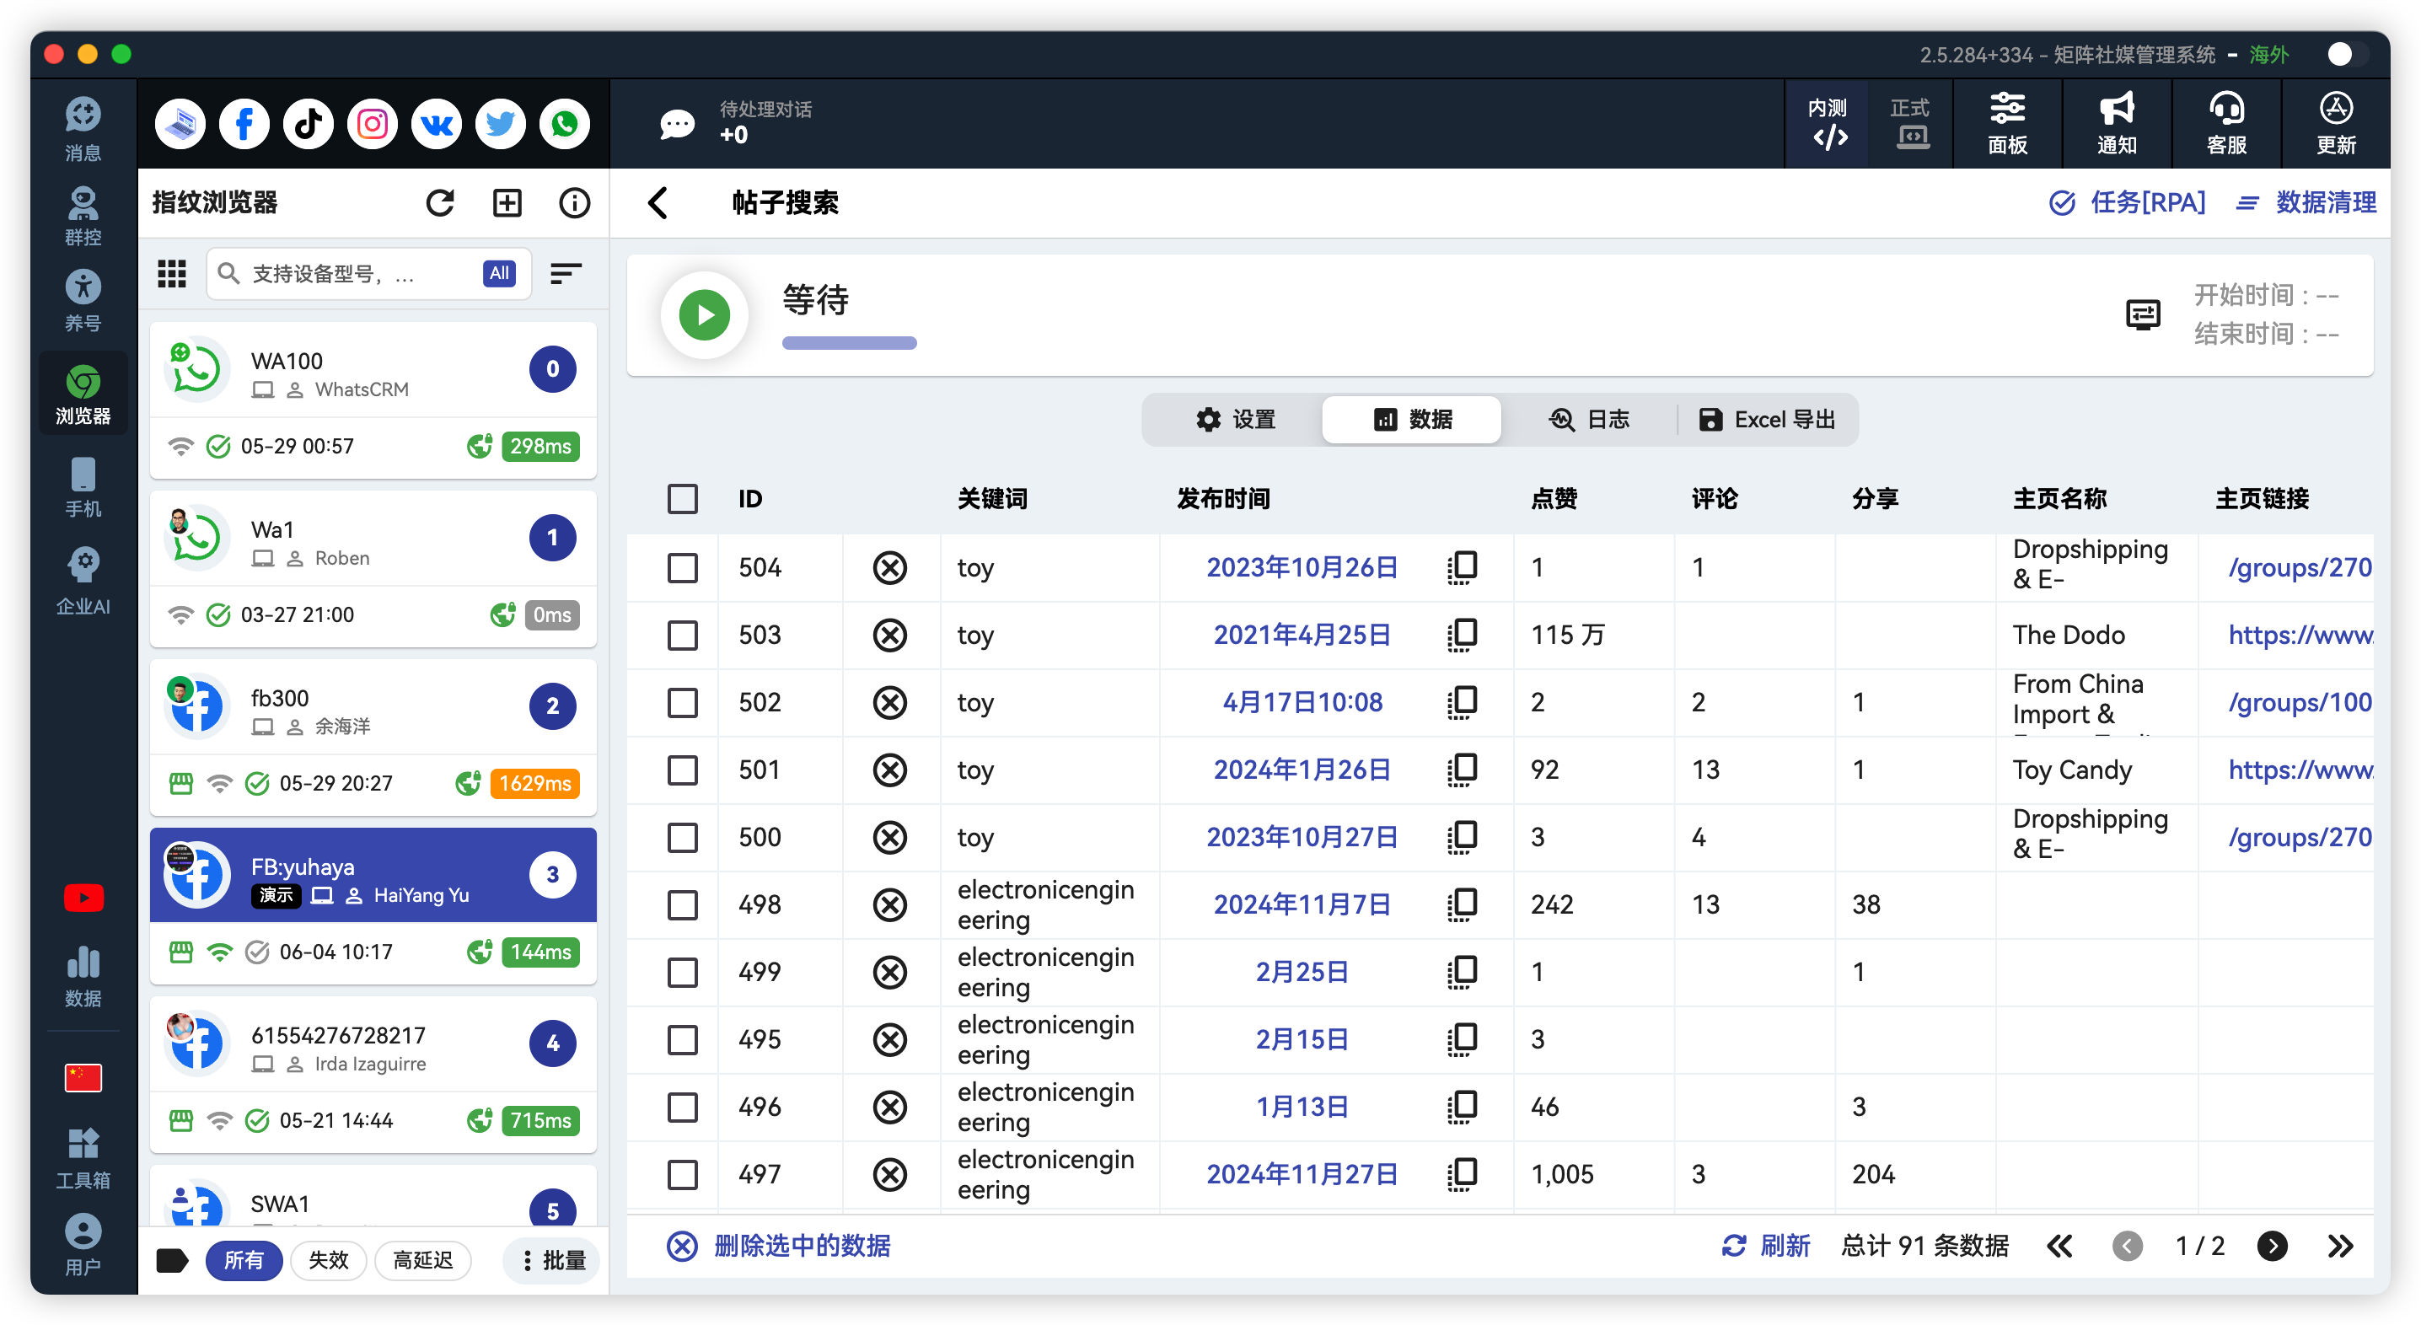Filter browsers by 失效
The height and width of the screenshot is (1325, 2421).
(x=328, y=1260)
